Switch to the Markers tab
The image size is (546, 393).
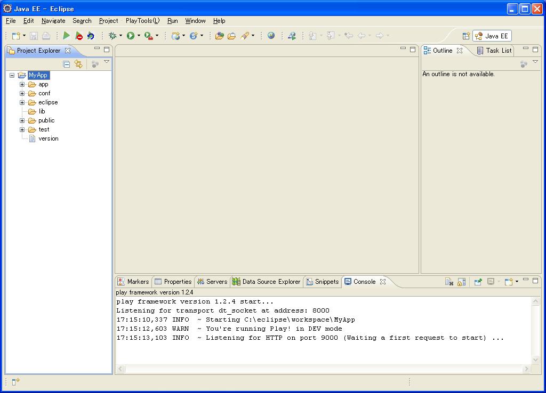[x=133, y=282]
